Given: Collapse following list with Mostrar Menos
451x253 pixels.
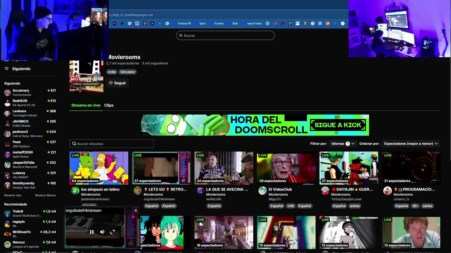Looking at the screenshot, I should pyautogui.click(x=45, y=195).
